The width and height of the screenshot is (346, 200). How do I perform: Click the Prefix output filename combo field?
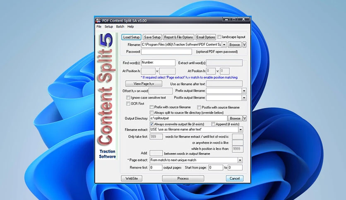(224, 91)
